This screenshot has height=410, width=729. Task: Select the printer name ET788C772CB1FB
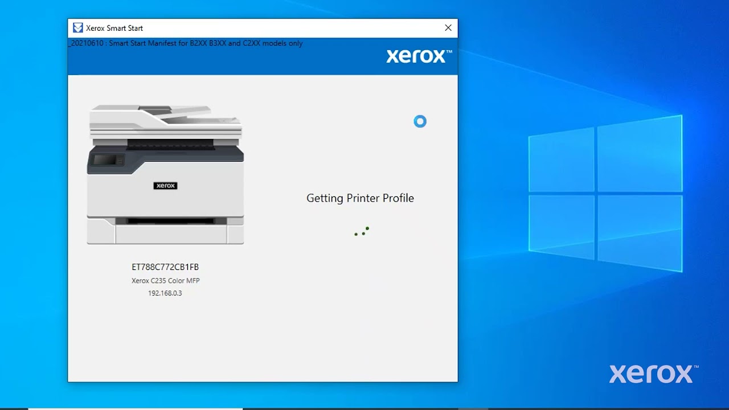[x=165, y=267]
